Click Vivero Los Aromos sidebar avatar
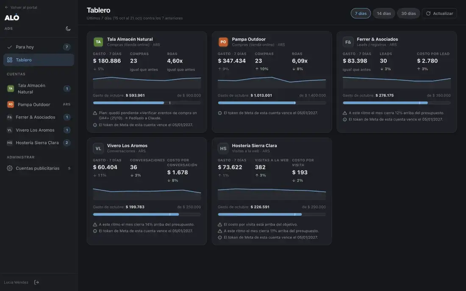466x291 pixels. (9, 130)
